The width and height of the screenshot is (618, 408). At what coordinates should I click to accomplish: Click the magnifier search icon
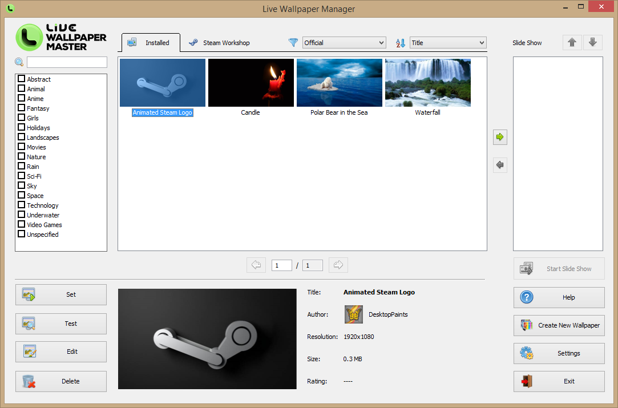(x=19, y=62)
